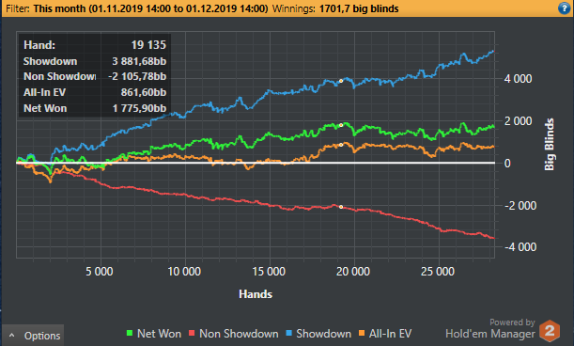Viewport: 574px width, 346px height.
Task: Select the Showdown marker on blue line
Action: coord(341,81)
